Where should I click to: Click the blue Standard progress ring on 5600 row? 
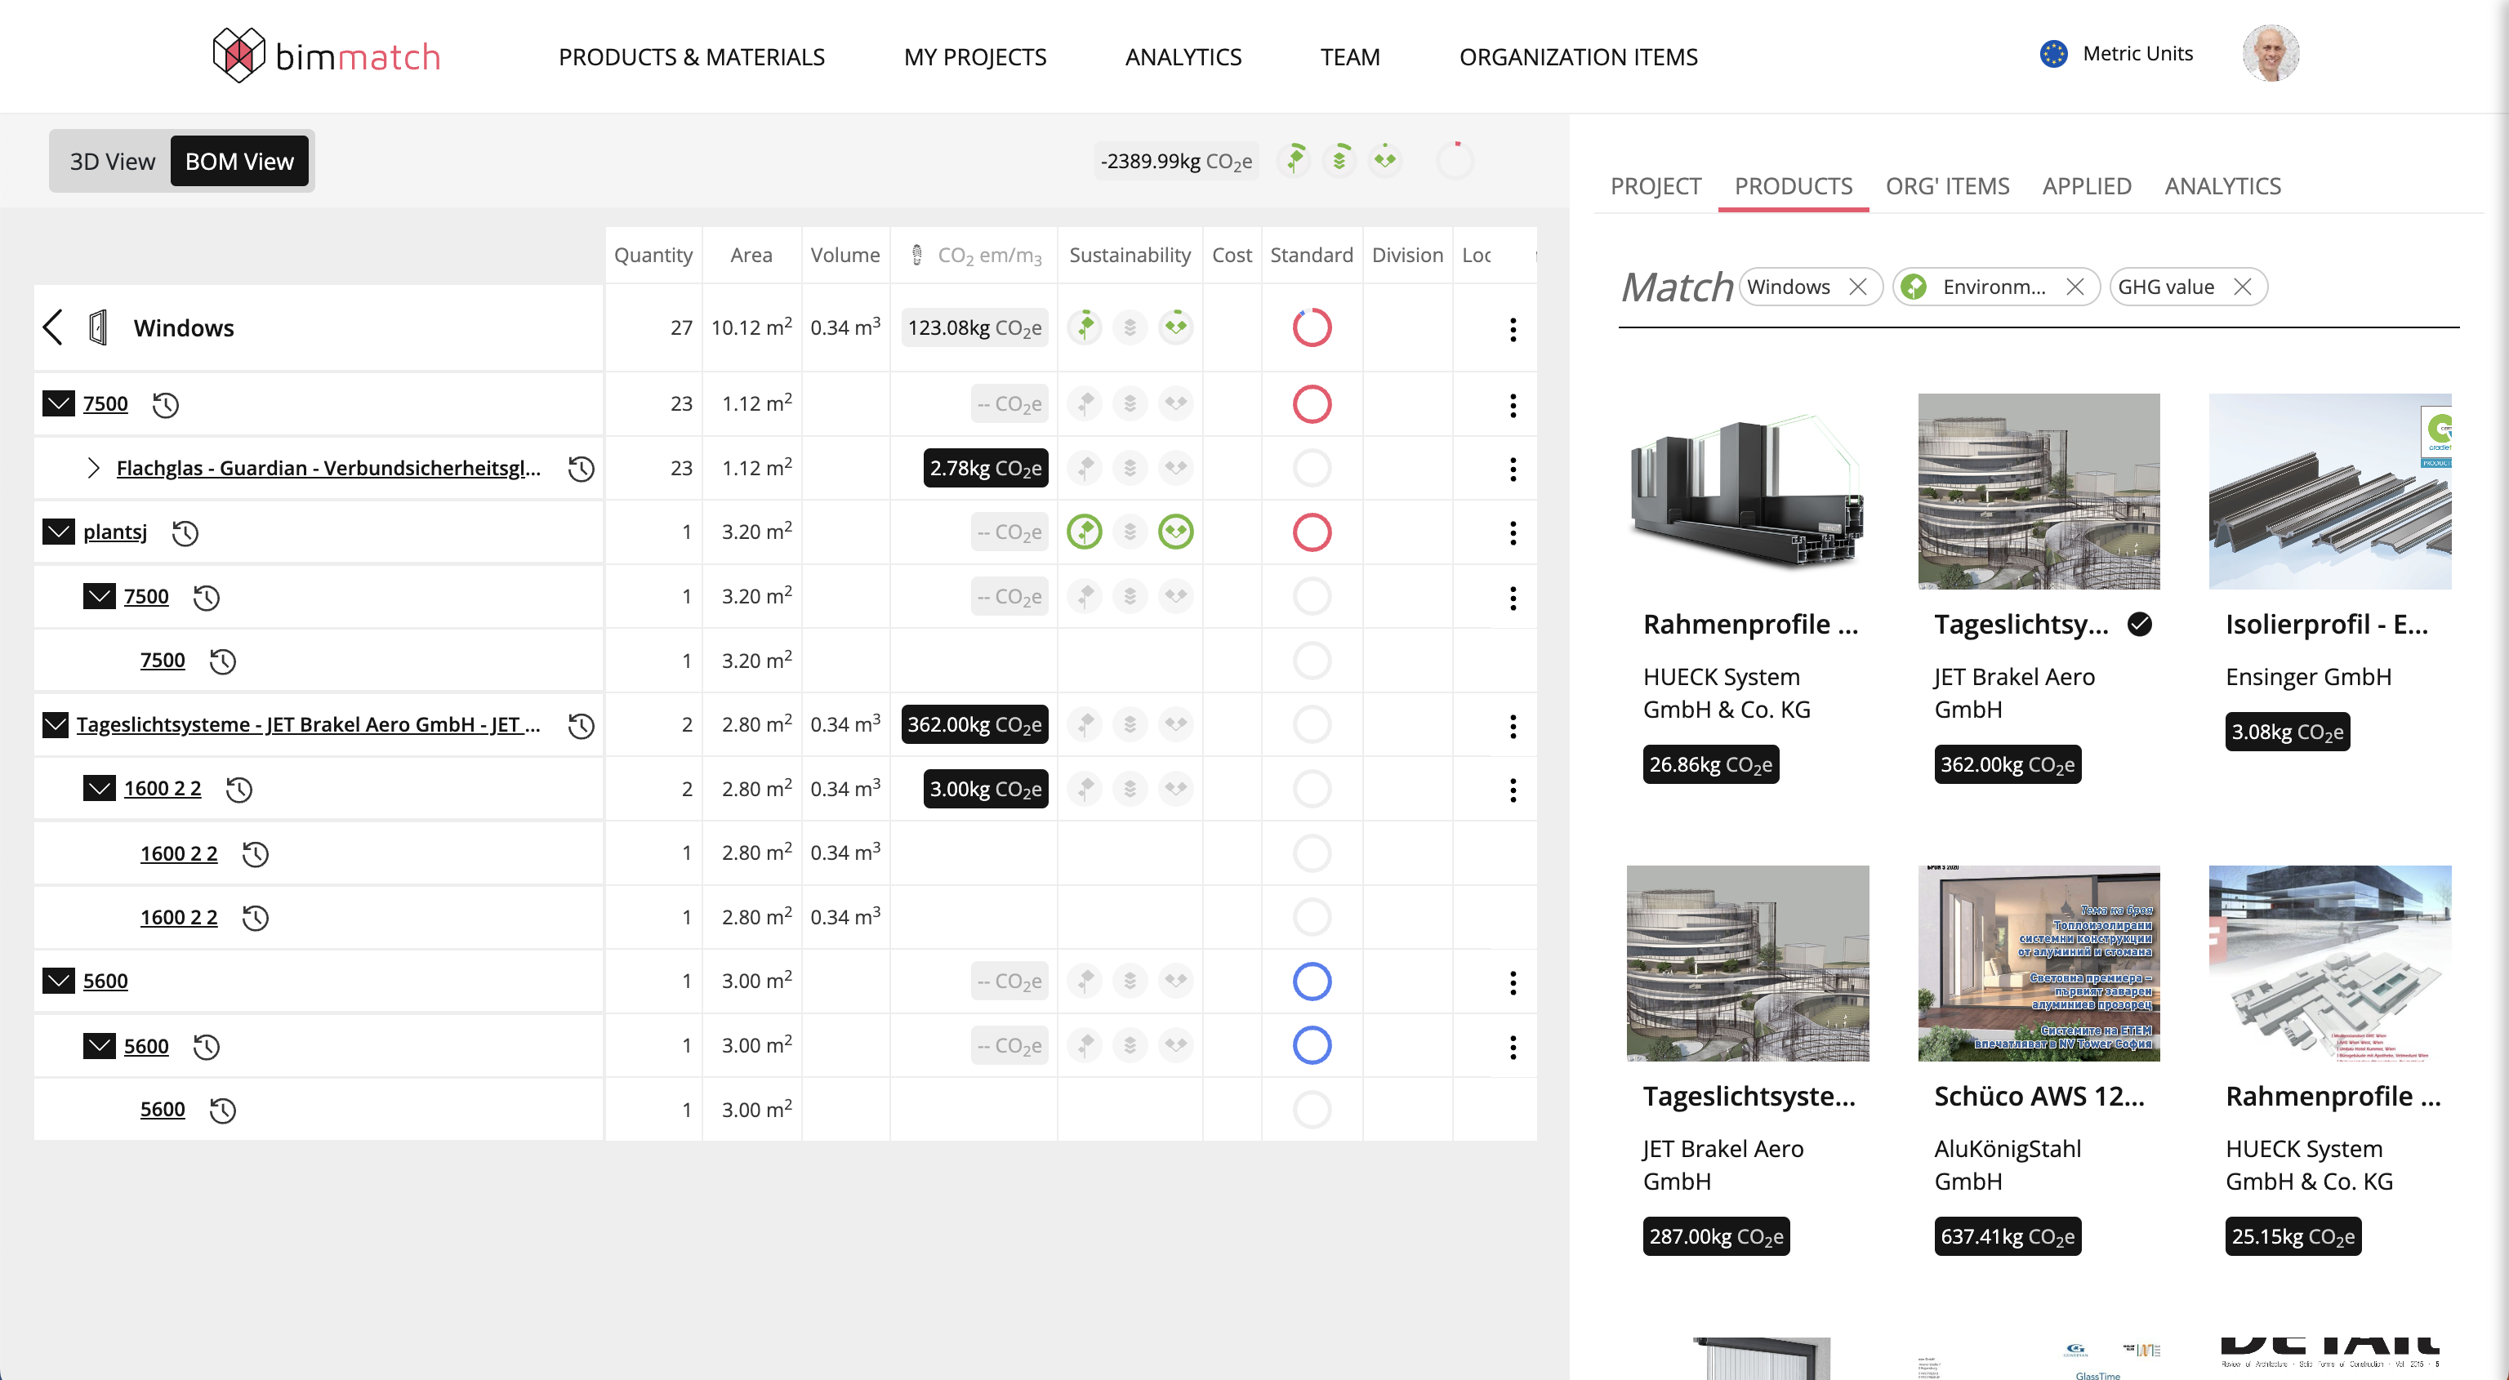coord(1312,981)
